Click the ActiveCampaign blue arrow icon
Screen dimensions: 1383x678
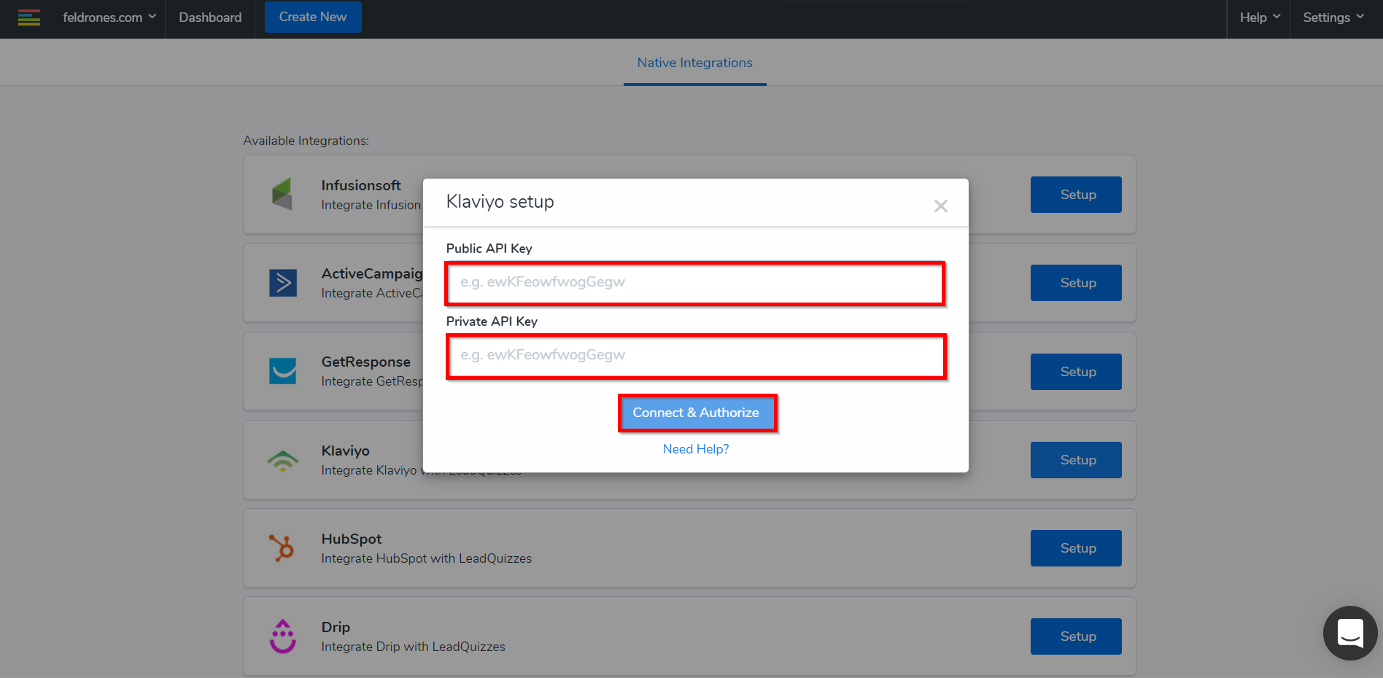(283, 283)
